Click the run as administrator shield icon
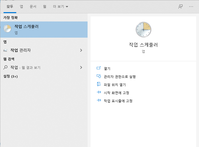Viewport: 199px width, 147px height. point(98,76)
